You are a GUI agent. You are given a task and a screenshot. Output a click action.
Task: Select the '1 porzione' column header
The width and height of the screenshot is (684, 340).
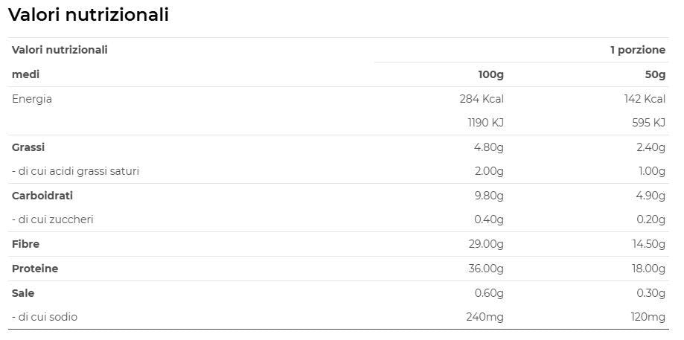tap(637, 50)
